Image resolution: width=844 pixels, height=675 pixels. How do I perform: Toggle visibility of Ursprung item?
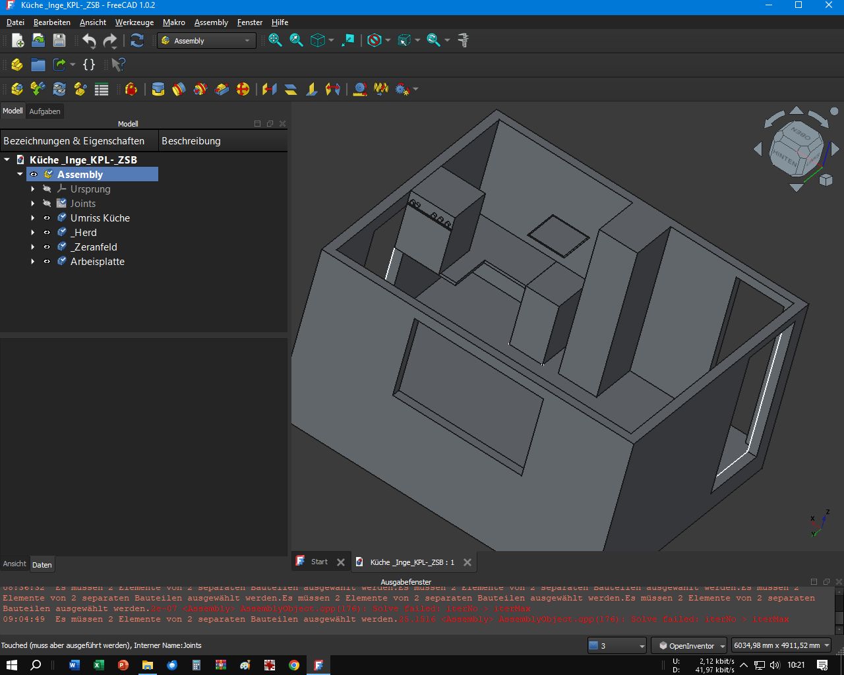[47, 189]
